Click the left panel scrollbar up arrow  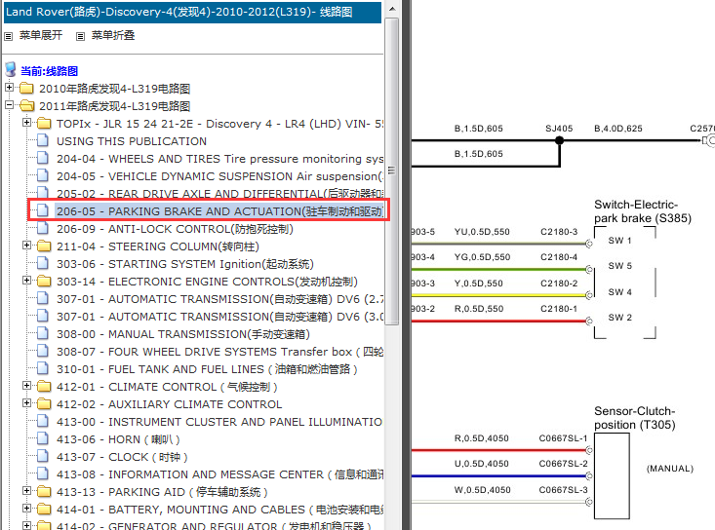(392, 9)
